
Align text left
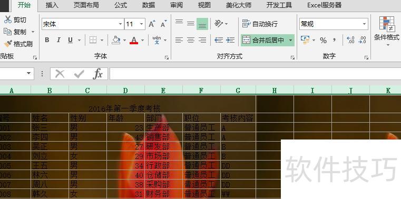click(x=179, y=40)
